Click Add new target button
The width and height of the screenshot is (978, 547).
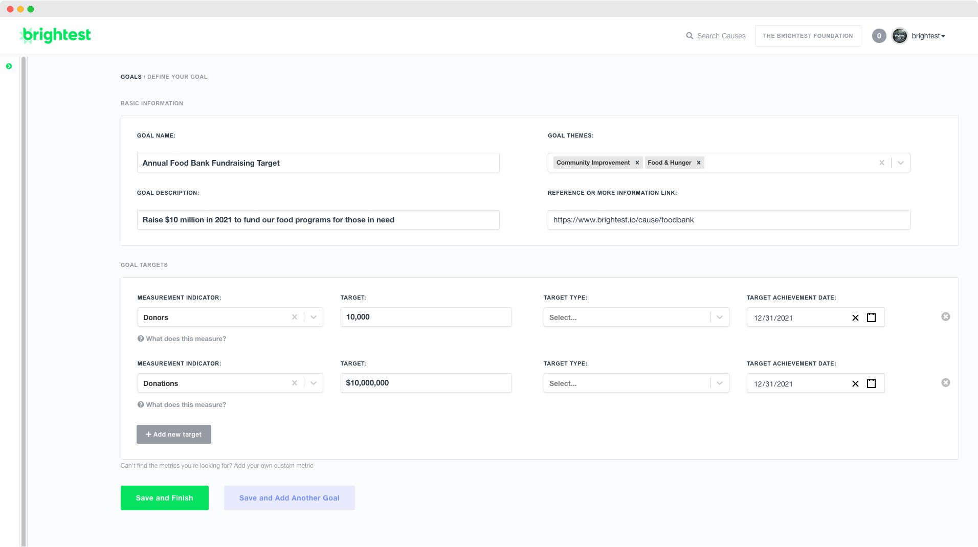[x=174, y=434]
